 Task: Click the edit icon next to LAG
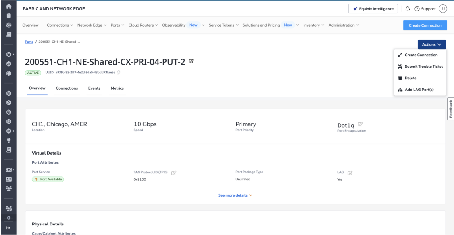[x=350, y=172]
